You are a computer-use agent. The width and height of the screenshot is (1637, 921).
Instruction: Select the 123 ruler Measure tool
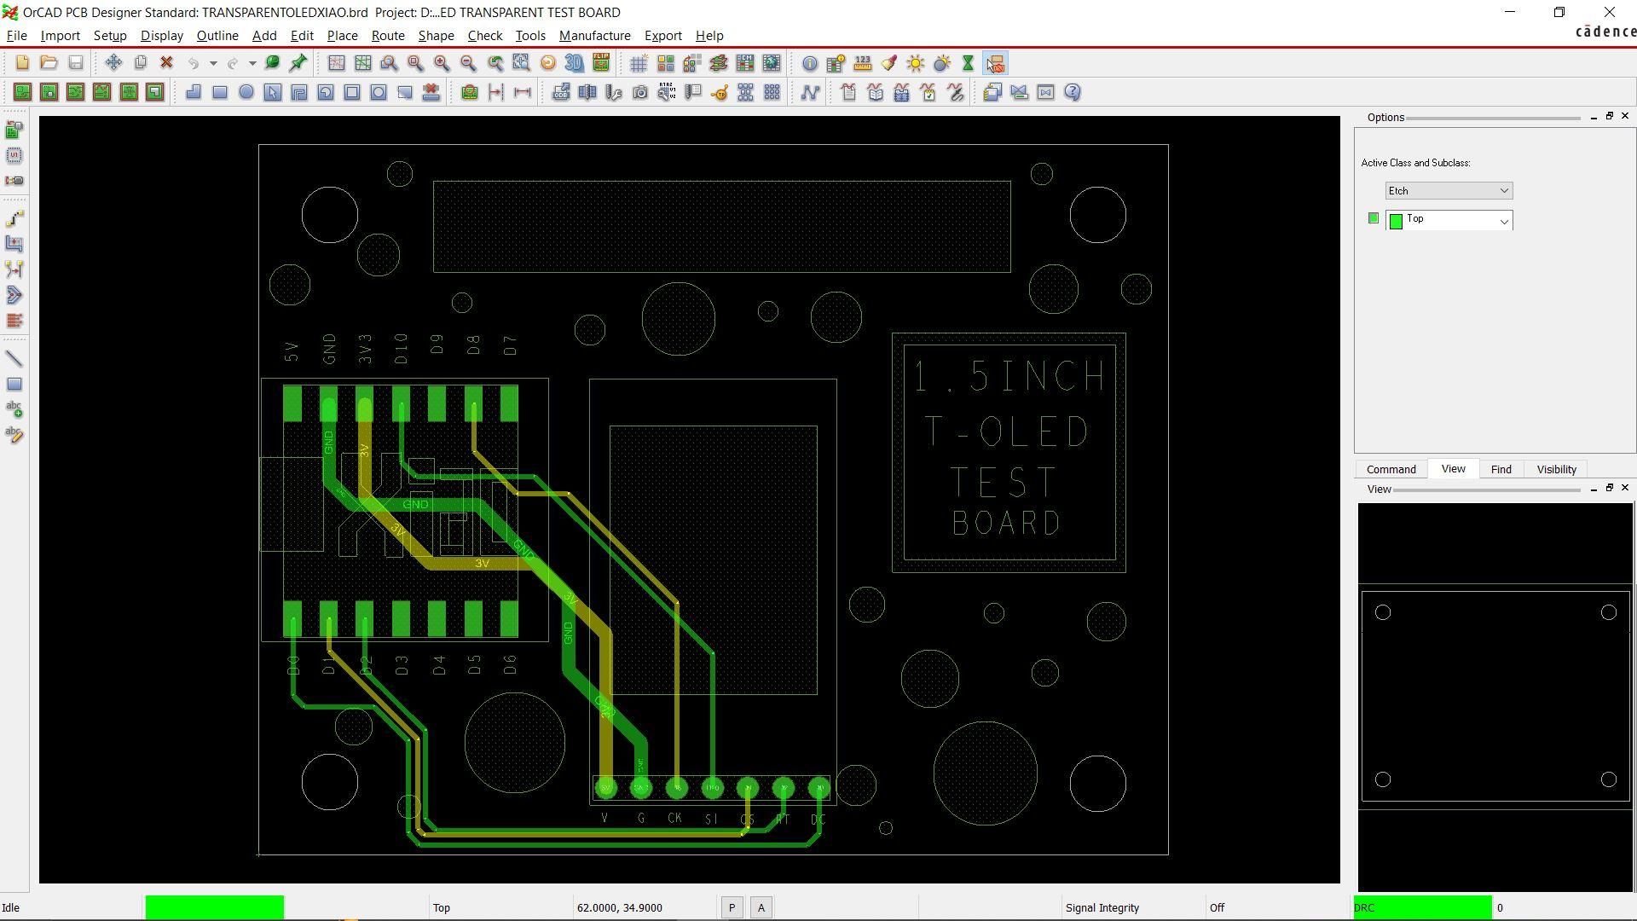pyautogui.click(x=863, y=63)
